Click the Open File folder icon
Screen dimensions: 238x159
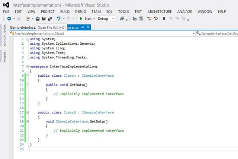click(38, 19)
